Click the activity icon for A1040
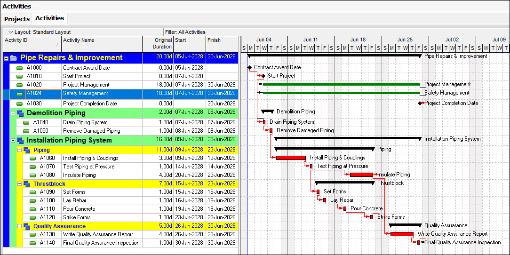The image size is (510, 255). tap(26, 123)
